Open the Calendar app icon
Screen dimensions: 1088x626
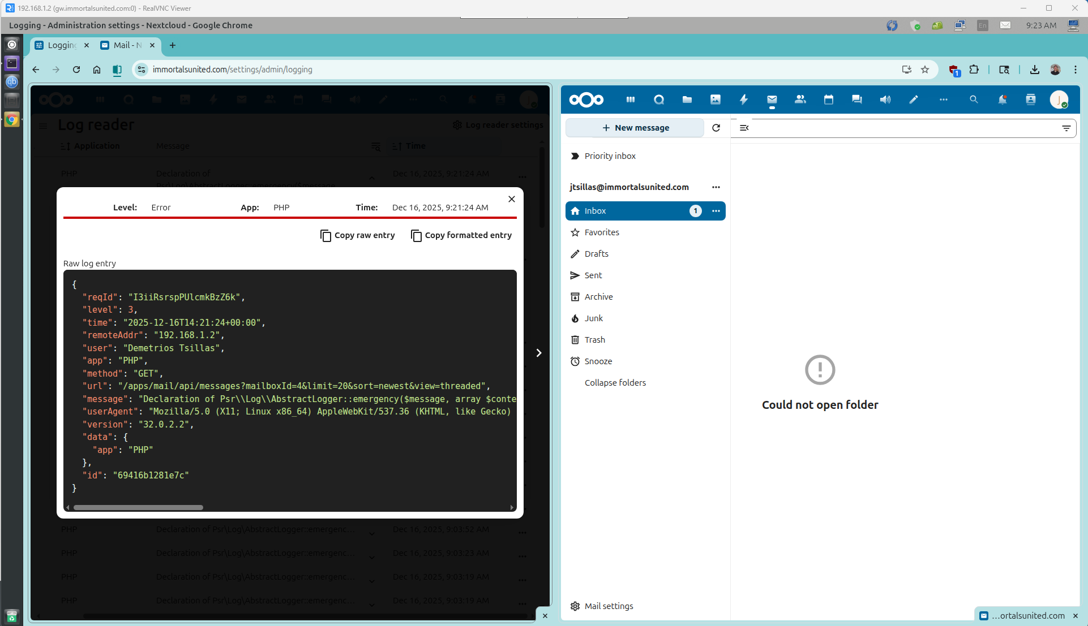828,100
